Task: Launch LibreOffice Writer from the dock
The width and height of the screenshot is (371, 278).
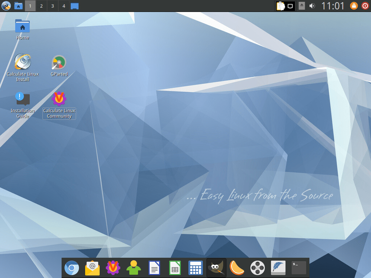Action: [154, 268]
